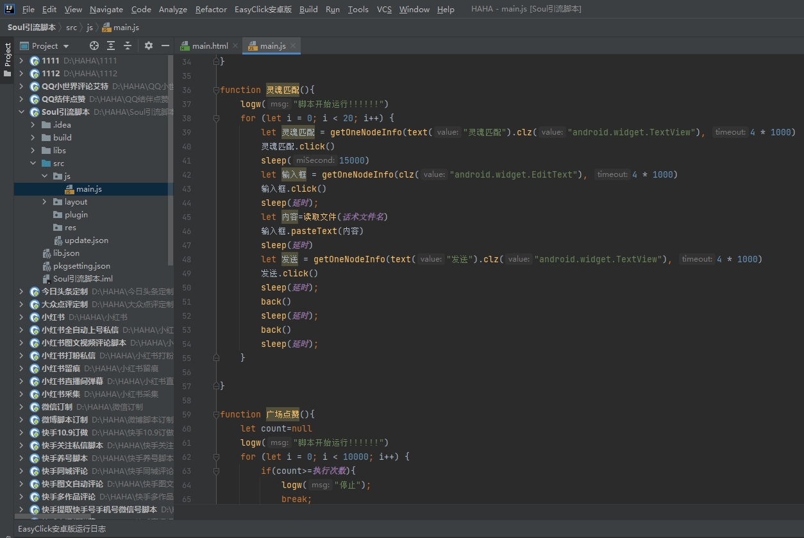Expand the layout folder node
804x538 pixels.
pos(44,201)
